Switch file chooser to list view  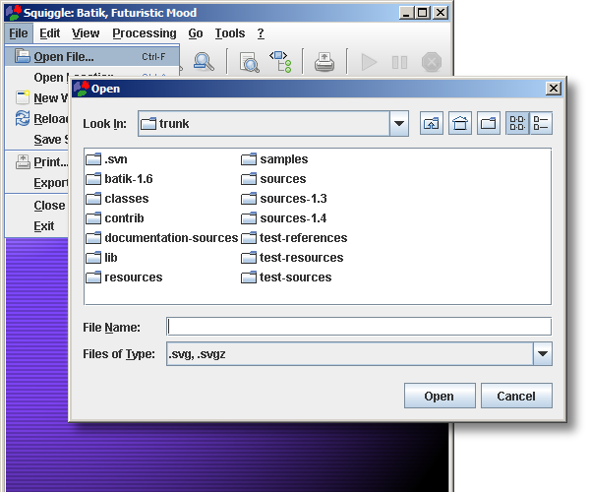point(517,123)
